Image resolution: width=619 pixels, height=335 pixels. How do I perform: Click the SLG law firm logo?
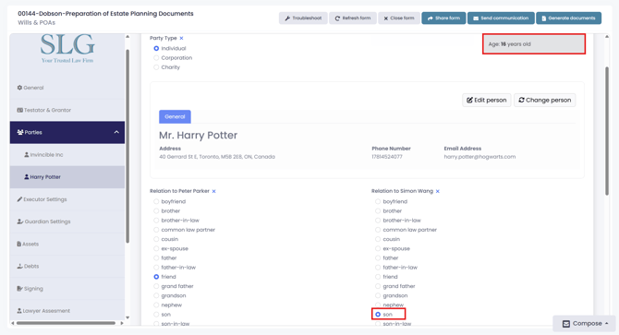coord(67,48)
